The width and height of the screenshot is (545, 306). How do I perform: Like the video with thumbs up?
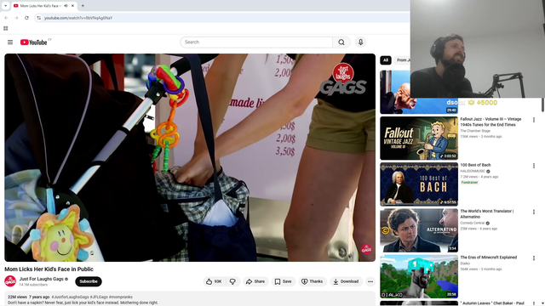tap(214, 281)
